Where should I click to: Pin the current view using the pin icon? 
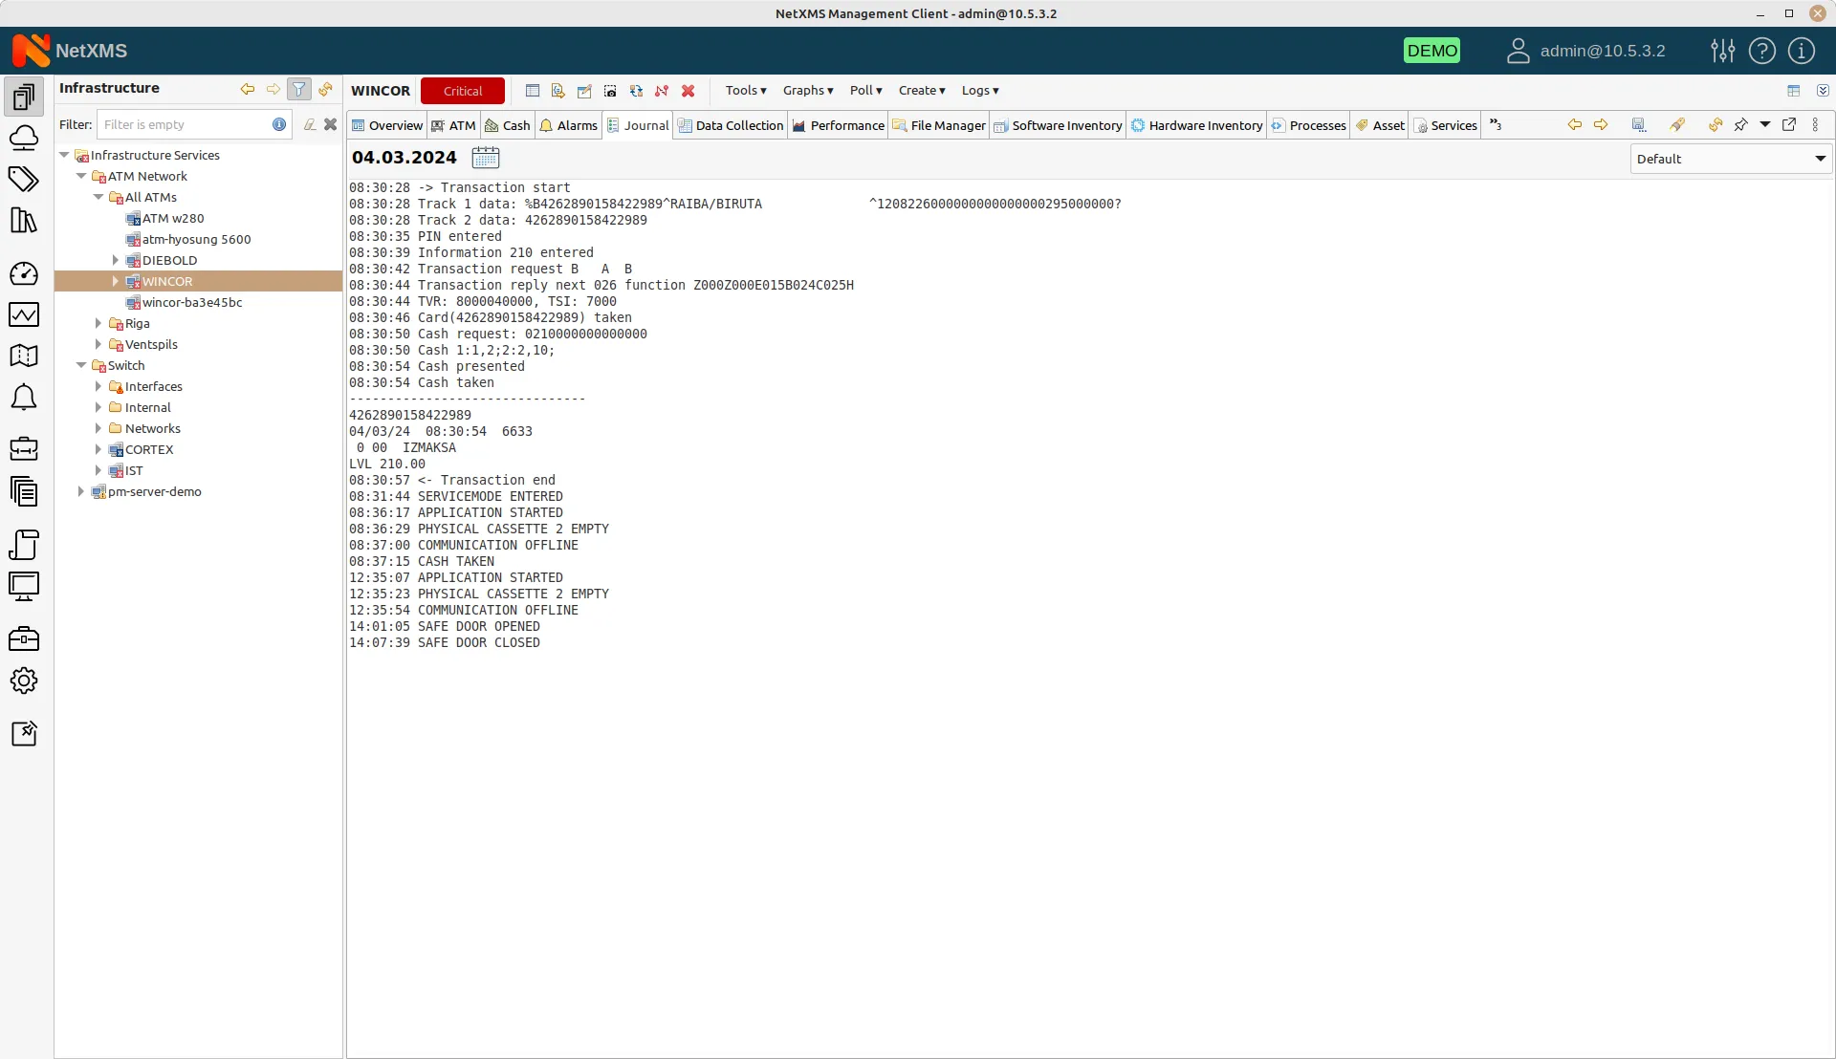1742,124
